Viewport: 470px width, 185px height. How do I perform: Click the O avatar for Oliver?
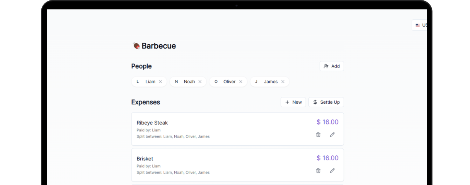click(x=216, y=82)
